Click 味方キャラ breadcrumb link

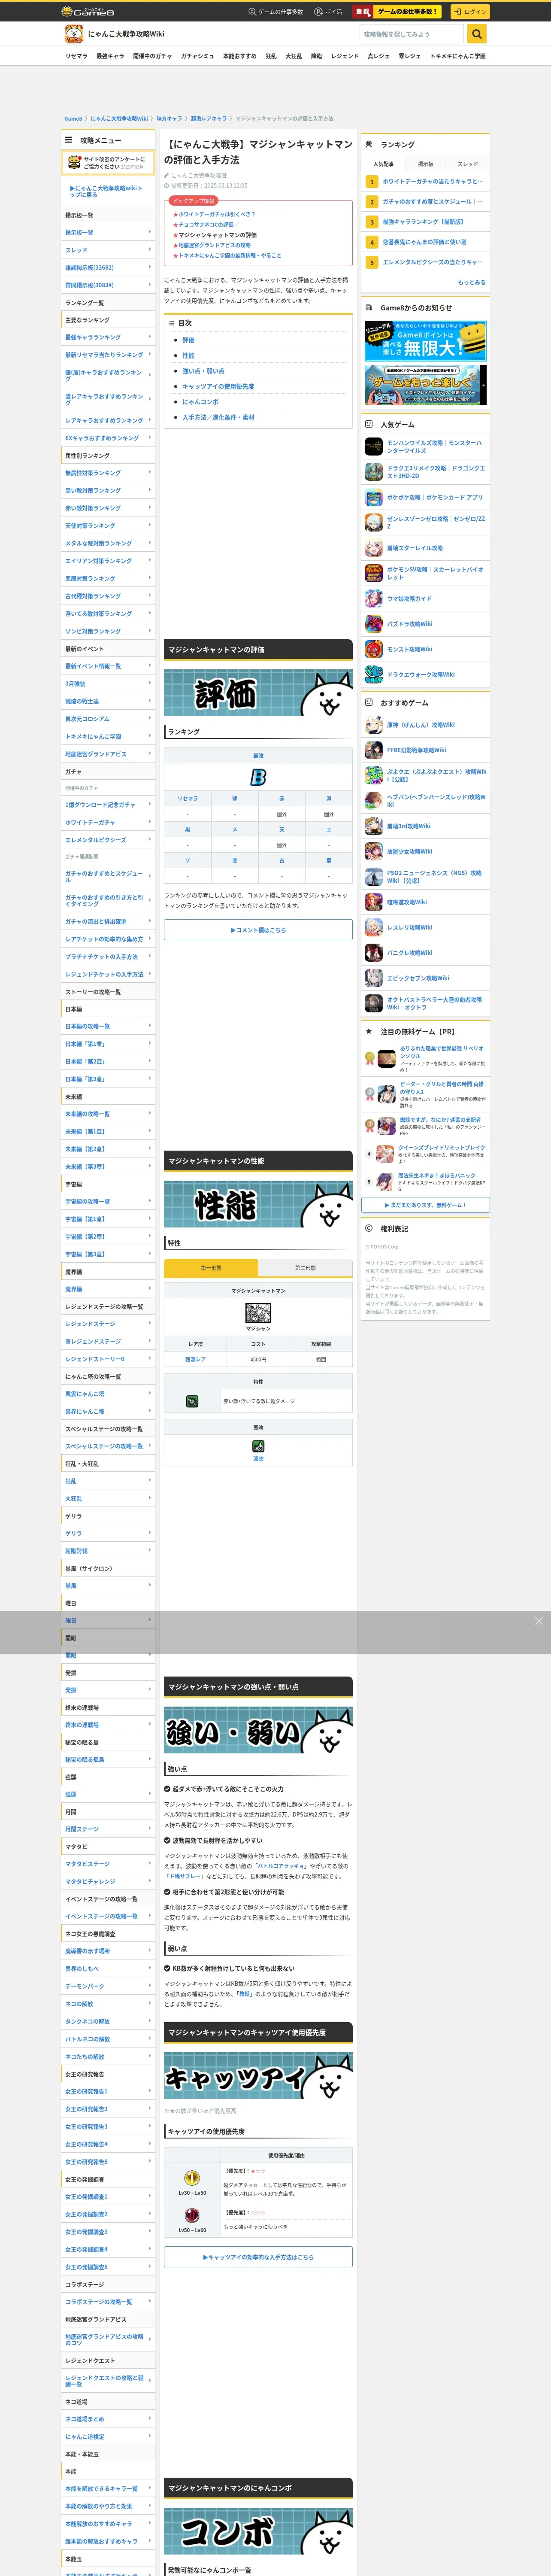pyautogui.click(x=169, y=118)
